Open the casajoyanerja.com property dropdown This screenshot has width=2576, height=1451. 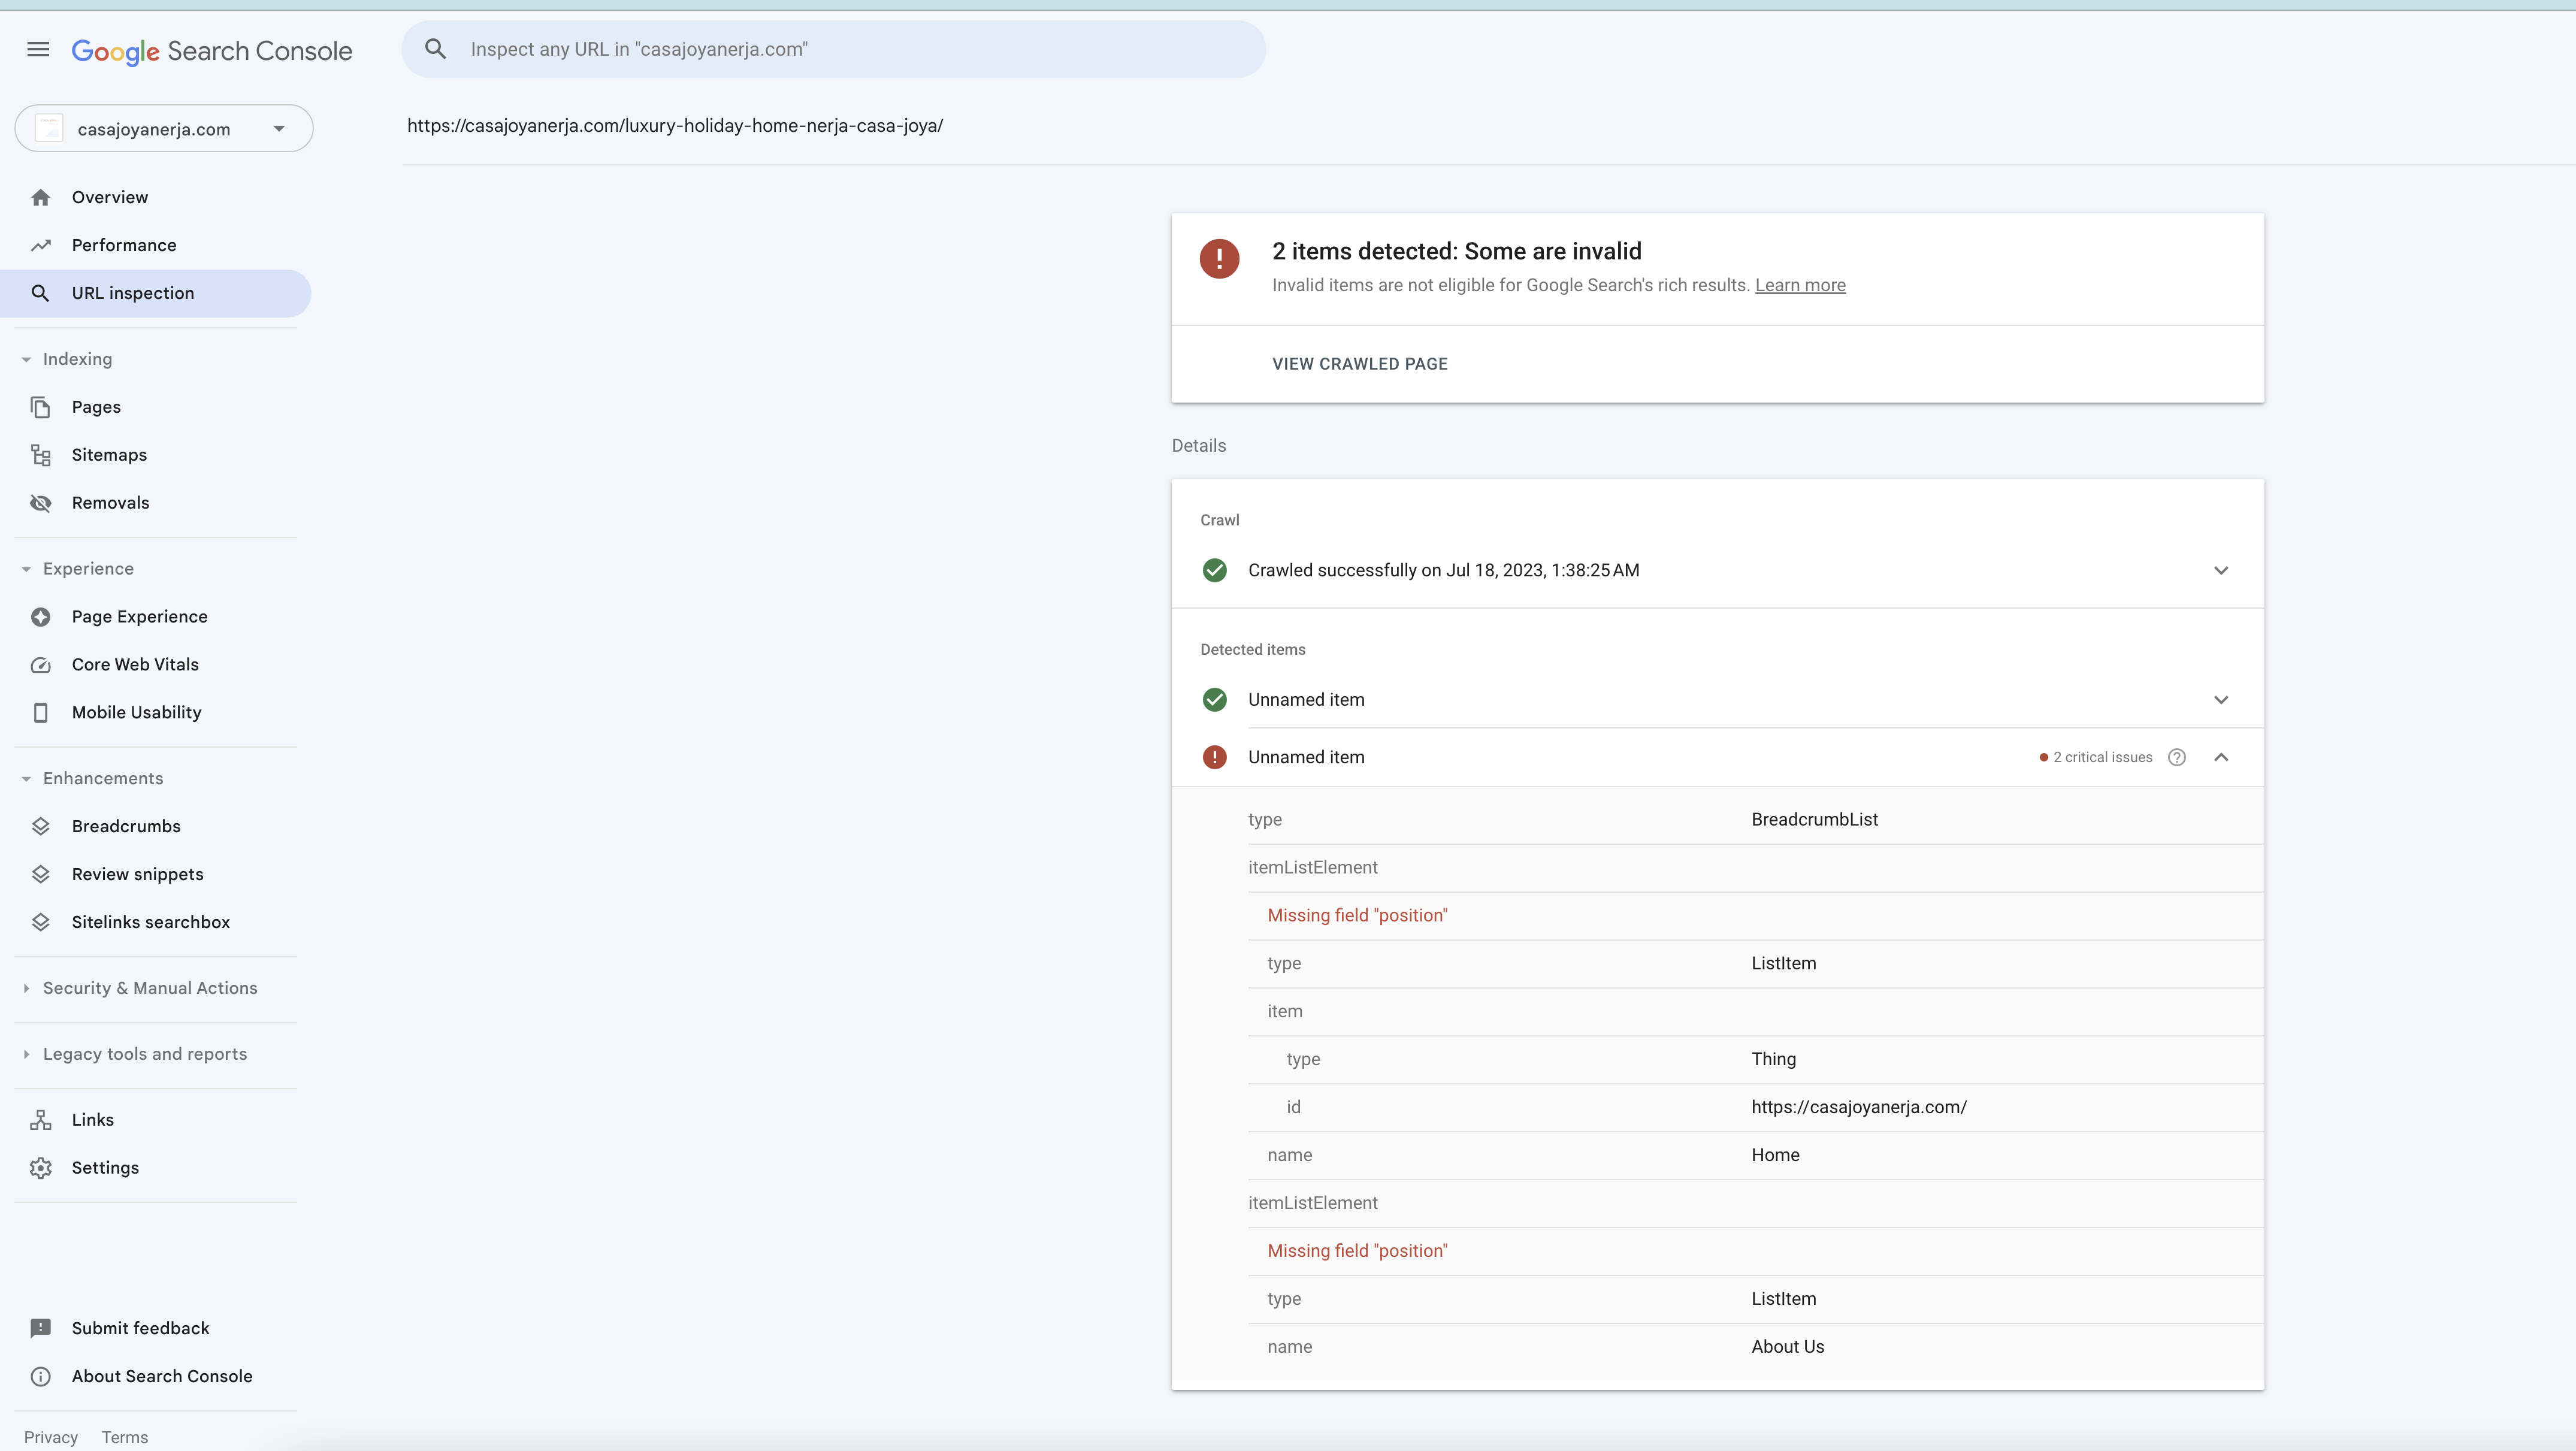(164, 129)
